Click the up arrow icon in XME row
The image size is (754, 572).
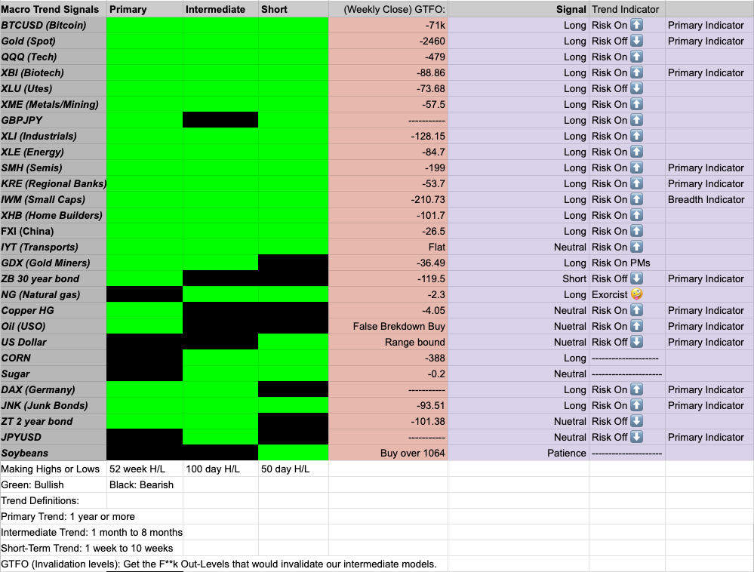click(637, 104)
